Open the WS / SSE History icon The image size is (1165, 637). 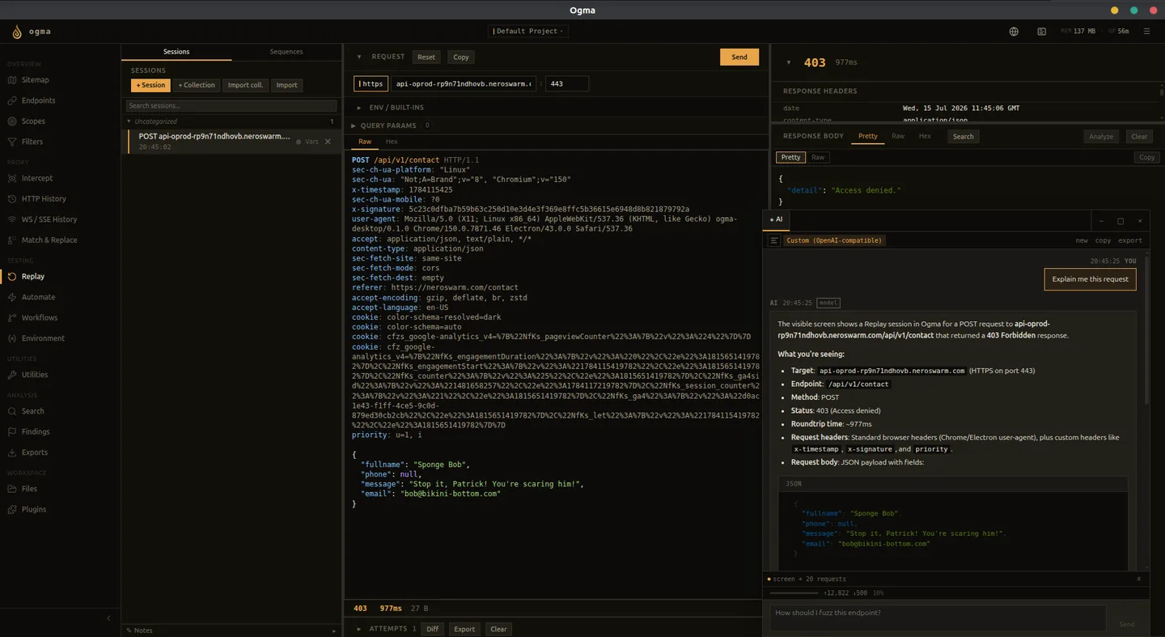[x=12, y=219]
